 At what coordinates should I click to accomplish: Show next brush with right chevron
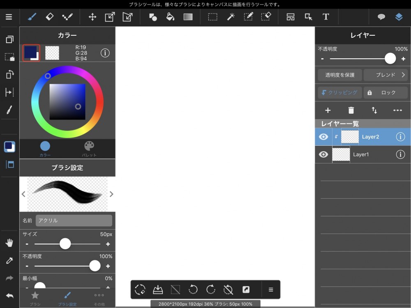coord(111,194)
